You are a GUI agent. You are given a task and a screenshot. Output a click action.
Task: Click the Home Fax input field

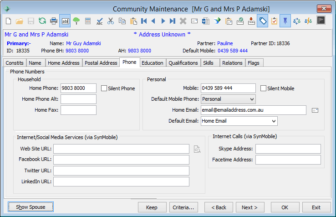(x=78, y=110)
